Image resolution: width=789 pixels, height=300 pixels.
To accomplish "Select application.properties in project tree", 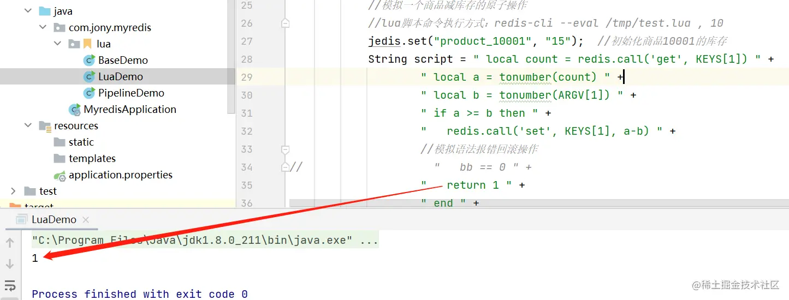I will coord(121,175).
